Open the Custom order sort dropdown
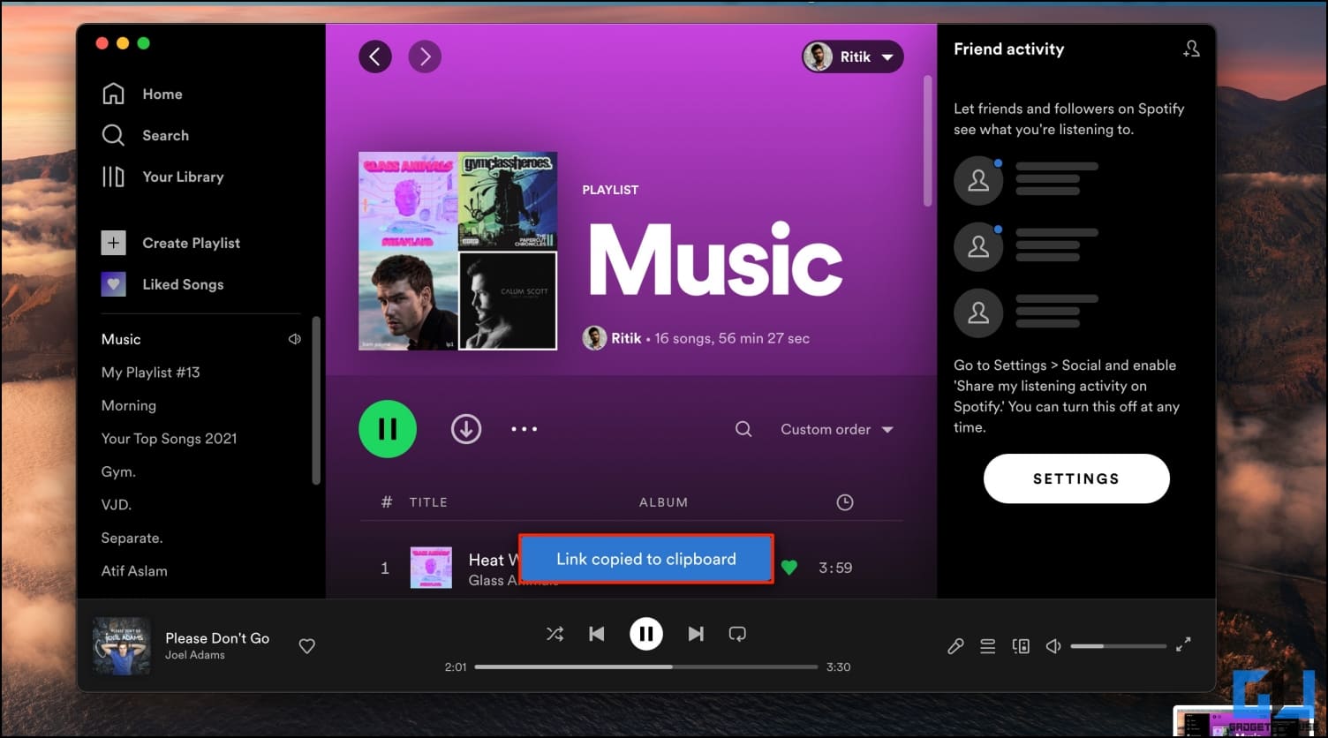Image resolution: width=1328 pixels, height=738 pixels. click(837, 429)
